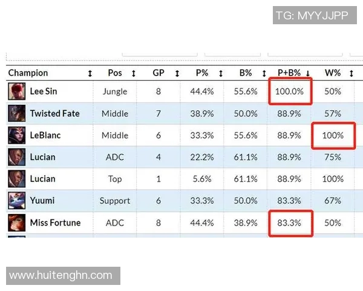Screen dimensions: 363x291
Task: Click the LeBlanc champion name
Action: pyautogui.click(x=45, y=135)
